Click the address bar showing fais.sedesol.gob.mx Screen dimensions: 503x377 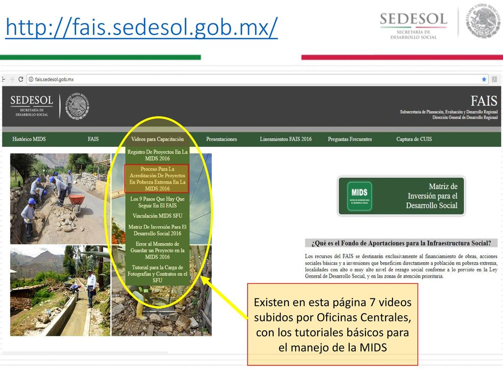[257, 79]
